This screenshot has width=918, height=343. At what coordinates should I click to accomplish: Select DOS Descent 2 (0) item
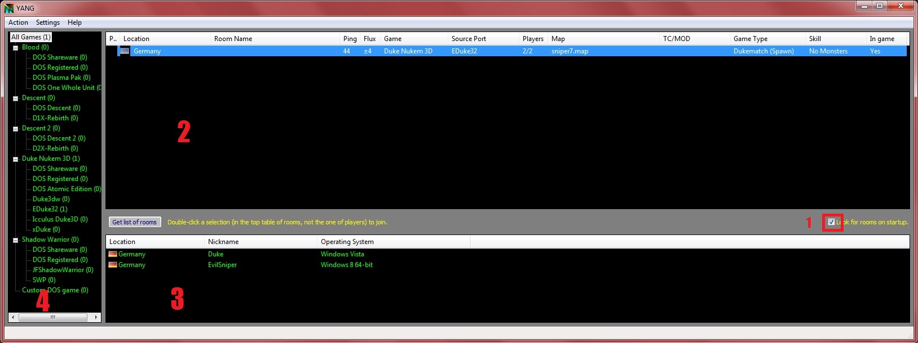[59, 138]
